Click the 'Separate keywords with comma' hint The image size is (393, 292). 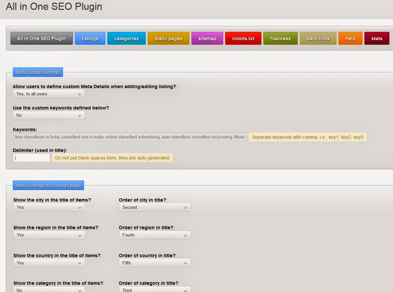click(x=308, y=137)
